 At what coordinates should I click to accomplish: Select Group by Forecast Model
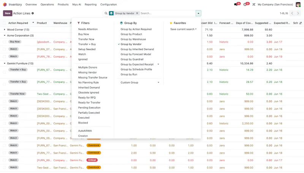click(x=136, y=54)
